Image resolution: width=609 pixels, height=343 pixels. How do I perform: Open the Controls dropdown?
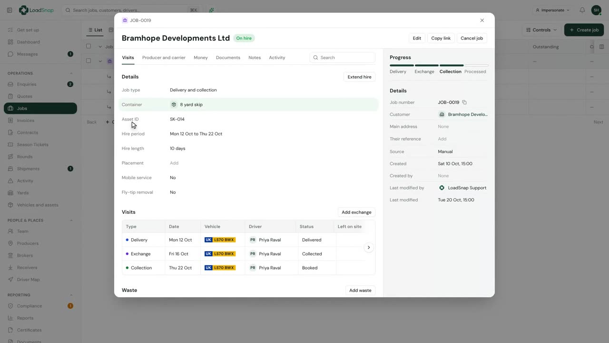tap(541, 30)
